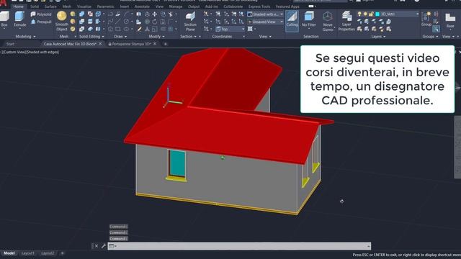Open the Visualize ribbon tab
Image resolution: width=461 pixels, height=259 pixels.
84,6
